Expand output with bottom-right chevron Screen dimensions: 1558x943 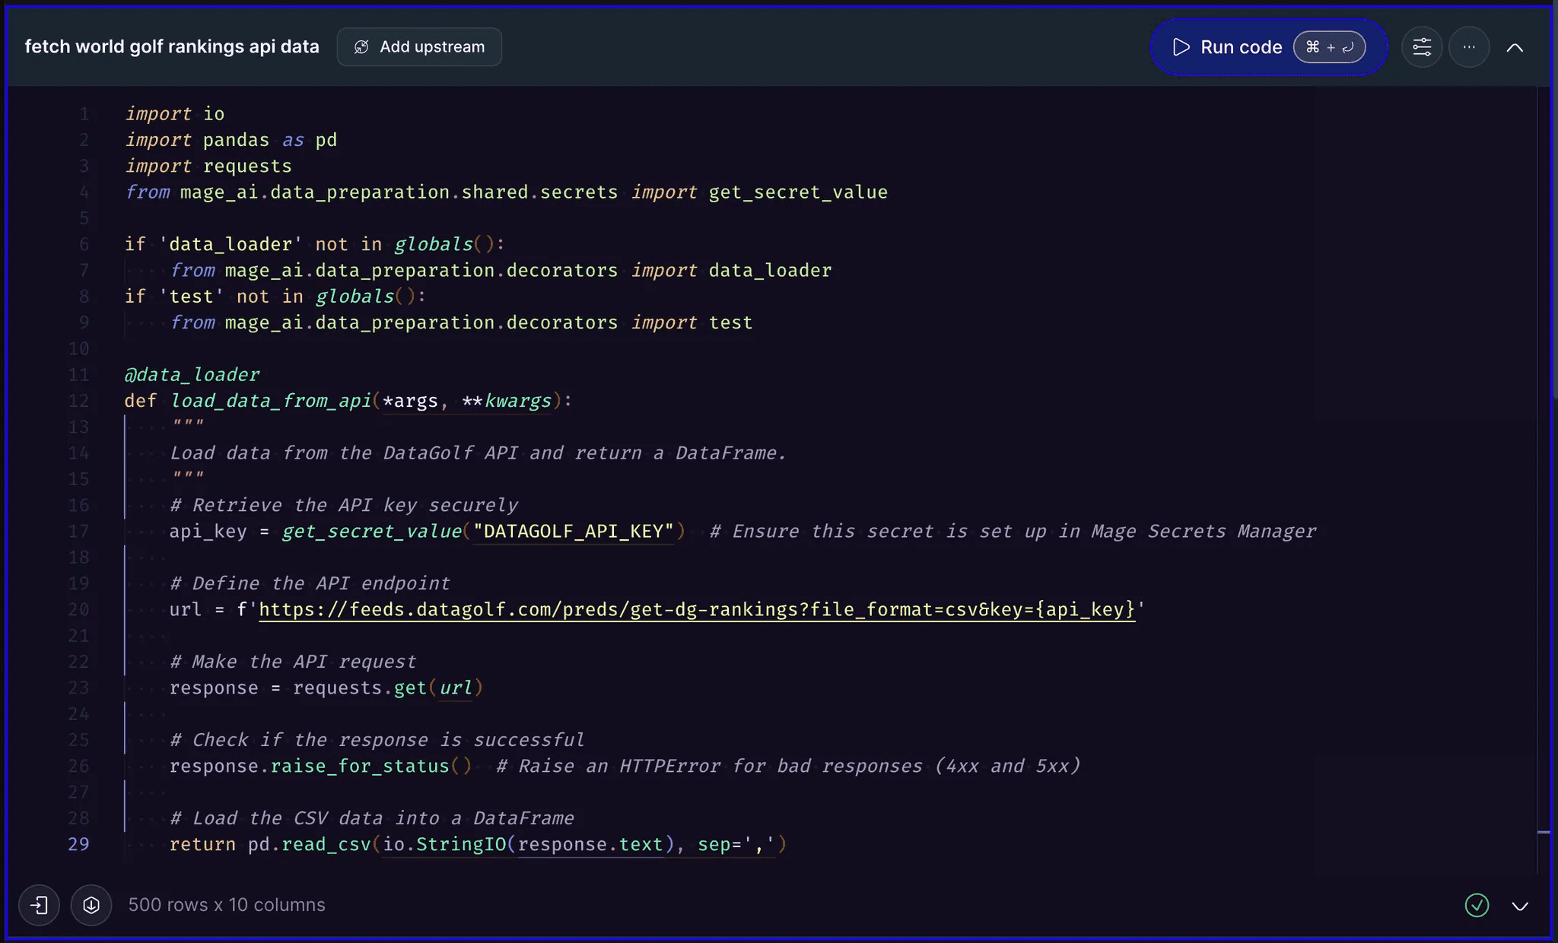pos(1520,906)
